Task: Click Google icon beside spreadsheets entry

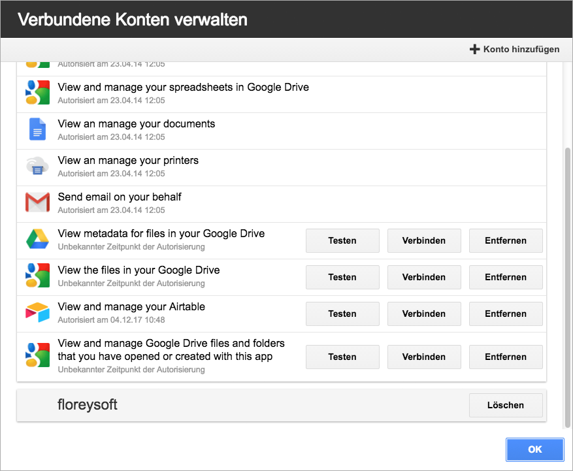Action: 37,93
